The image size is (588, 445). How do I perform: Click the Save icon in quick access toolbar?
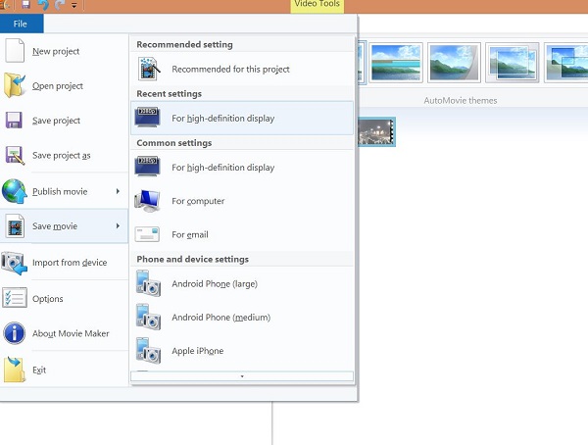25,5
